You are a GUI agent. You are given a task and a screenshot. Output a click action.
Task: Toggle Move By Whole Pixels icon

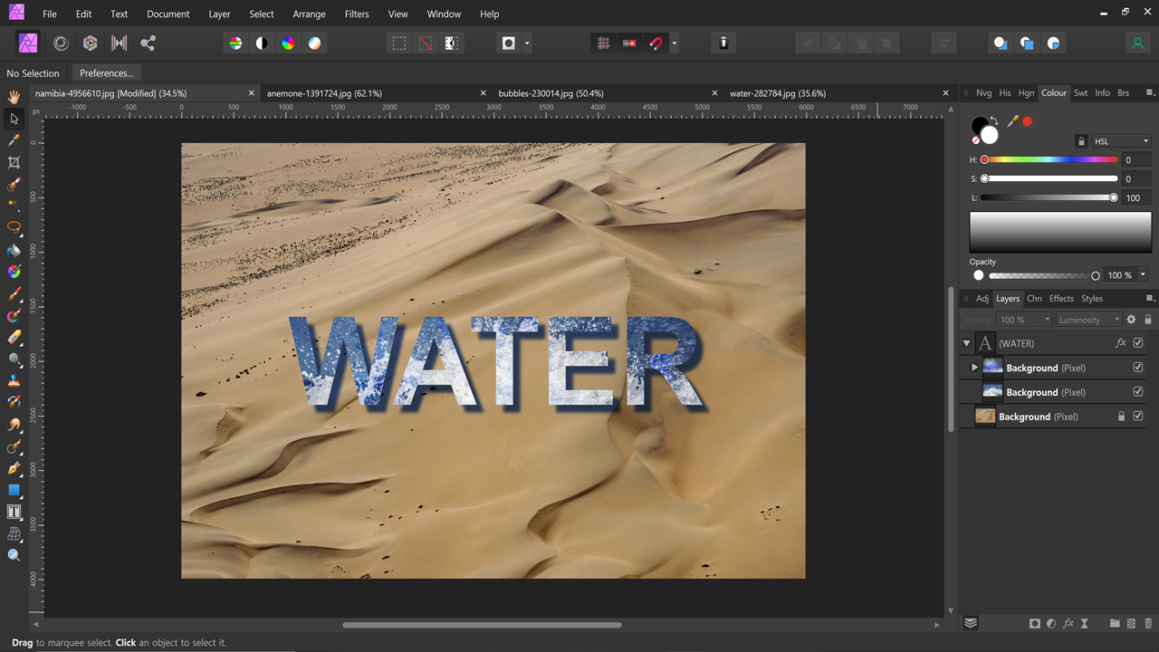tap(629, 43)
